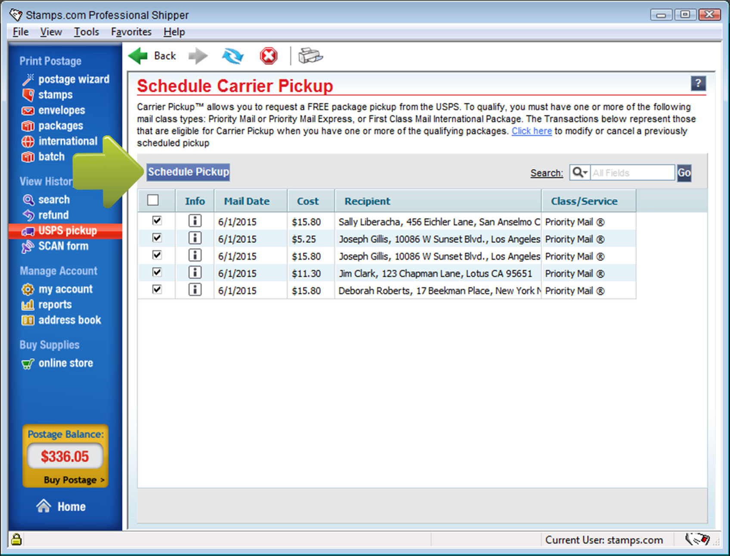
Task: Open info for Deborah Roberts row
Action: [x=195, y=290]
